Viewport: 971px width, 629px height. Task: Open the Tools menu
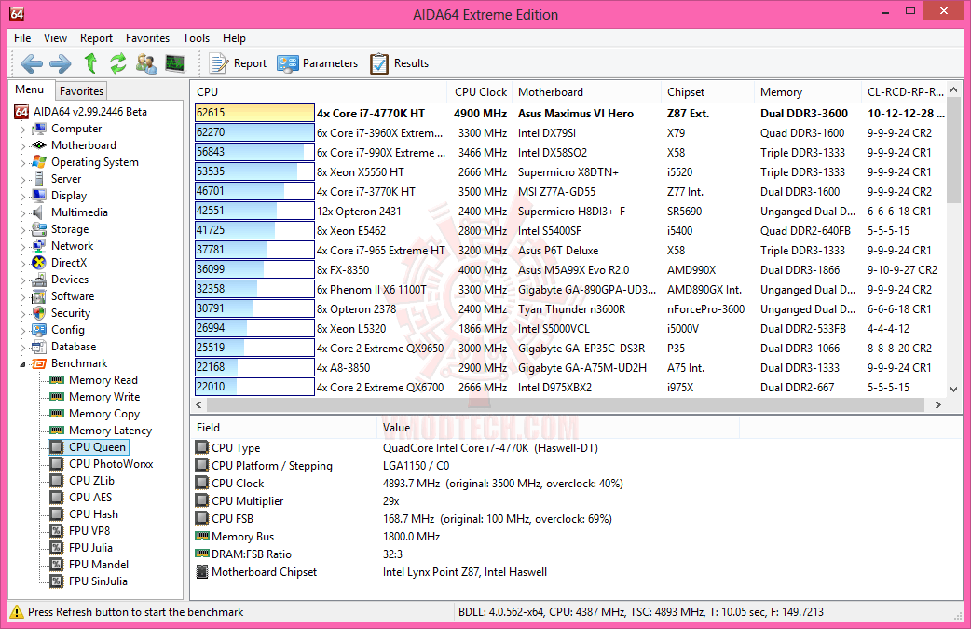coord(196,38)
